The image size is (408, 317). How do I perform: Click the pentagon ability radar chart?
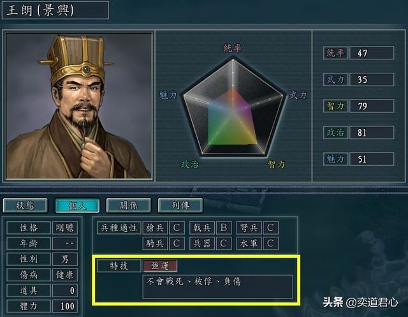tap(233, 107)
